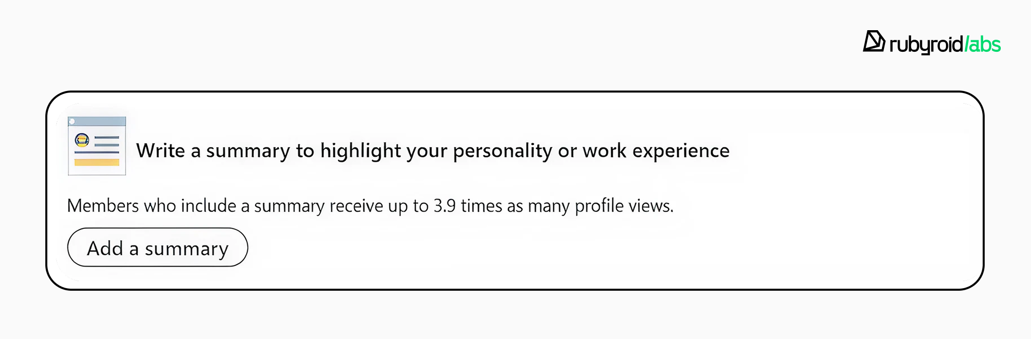Click the black 'rubyroid' logo text

[926, 45]
